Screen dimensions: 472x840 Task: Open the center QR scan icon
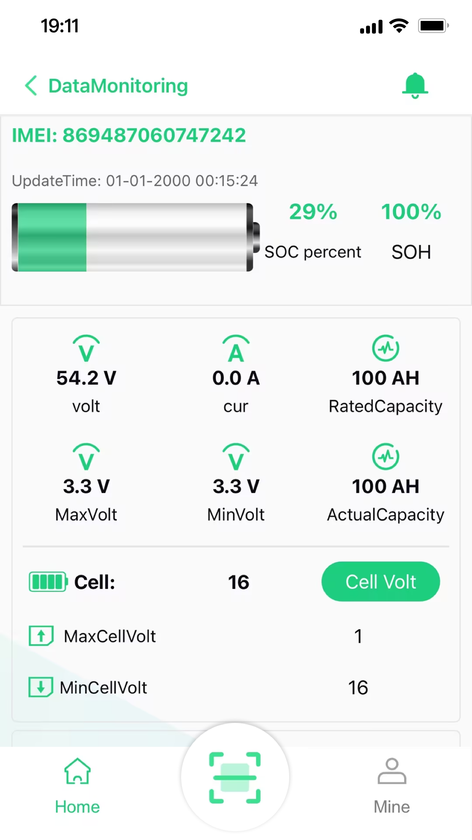pyautogui.click(x=235, y=777)
